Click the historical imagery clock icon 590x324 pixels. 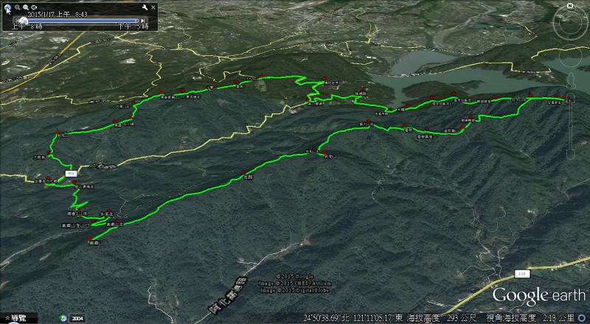click(x=63, y=318)
